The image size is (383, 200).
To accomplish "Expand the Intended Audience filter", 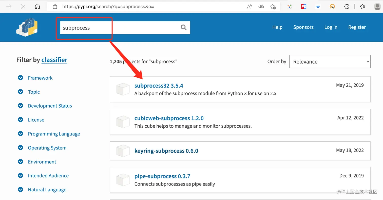I will pyautogui.click(x=21, y=175).
